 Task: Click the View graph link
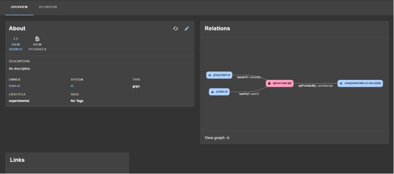(217, 138)
